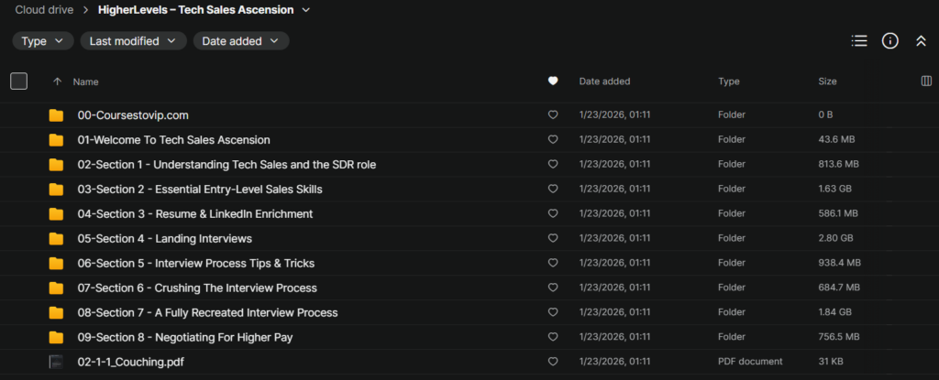Toggle heart for 09-Section 8 Negotiating folder
939x380 pixels.
click(552, 338)
